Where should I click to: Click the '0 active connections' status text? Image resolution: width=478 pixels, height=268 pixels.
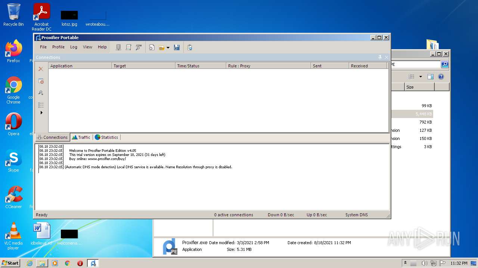233,215
